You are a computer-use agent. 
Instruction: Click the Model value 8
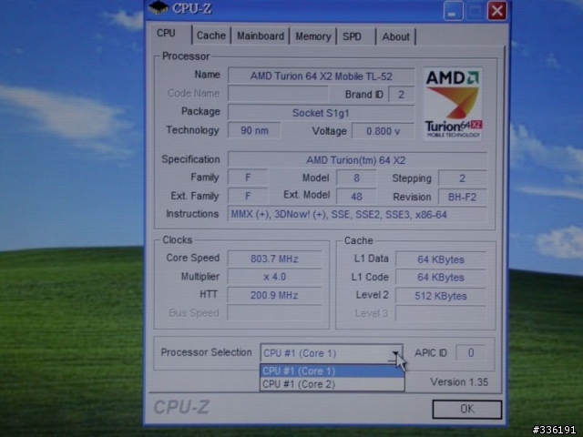coord(356,178)
